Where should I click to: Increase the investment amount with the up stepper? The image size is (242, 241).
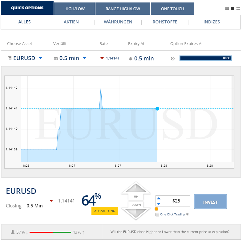tap(159, 198)
